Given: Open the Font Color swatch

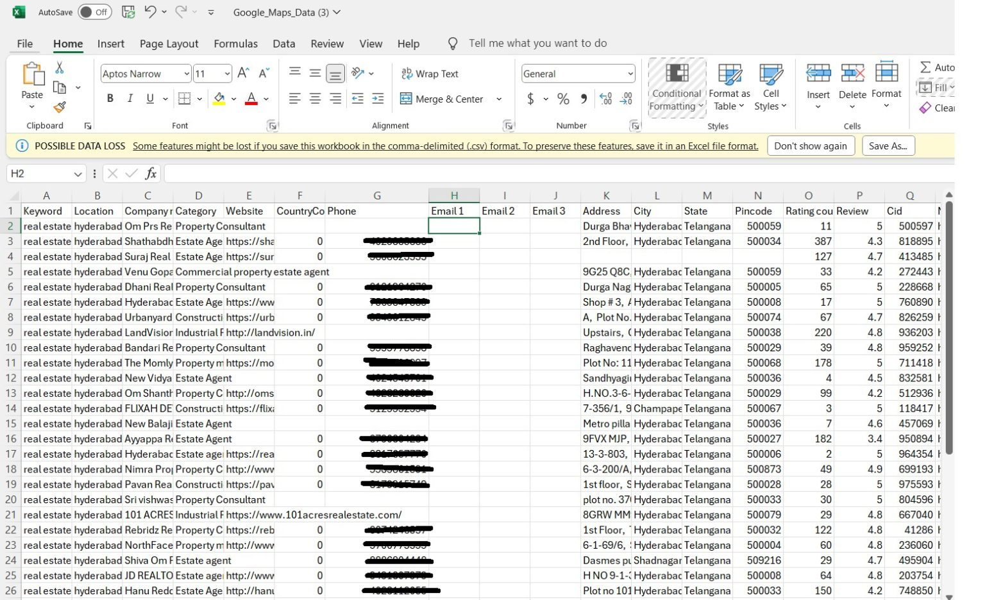Looking at the screenshot, I should pos(251,98).
